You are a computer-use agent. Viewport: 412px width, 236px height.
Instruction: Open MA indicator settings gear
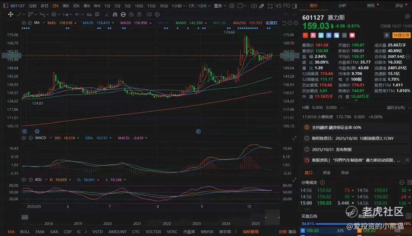[24, 23]
